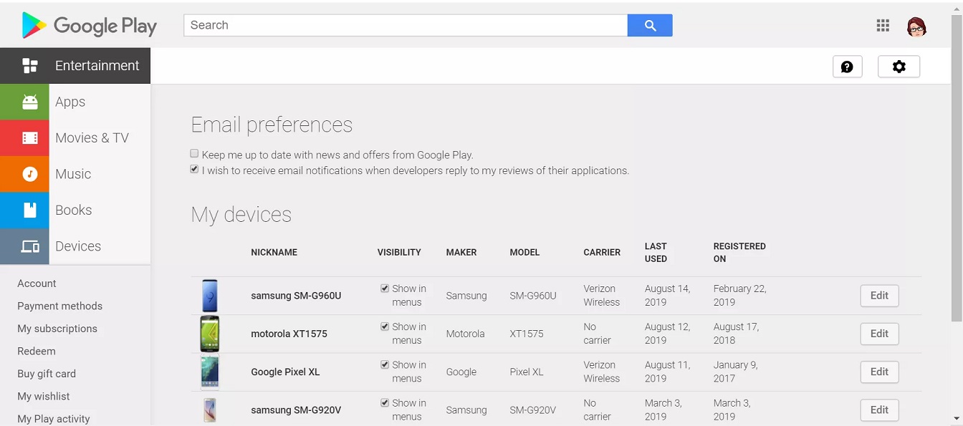Click the orange Music note icon

(x=29, y=174)
